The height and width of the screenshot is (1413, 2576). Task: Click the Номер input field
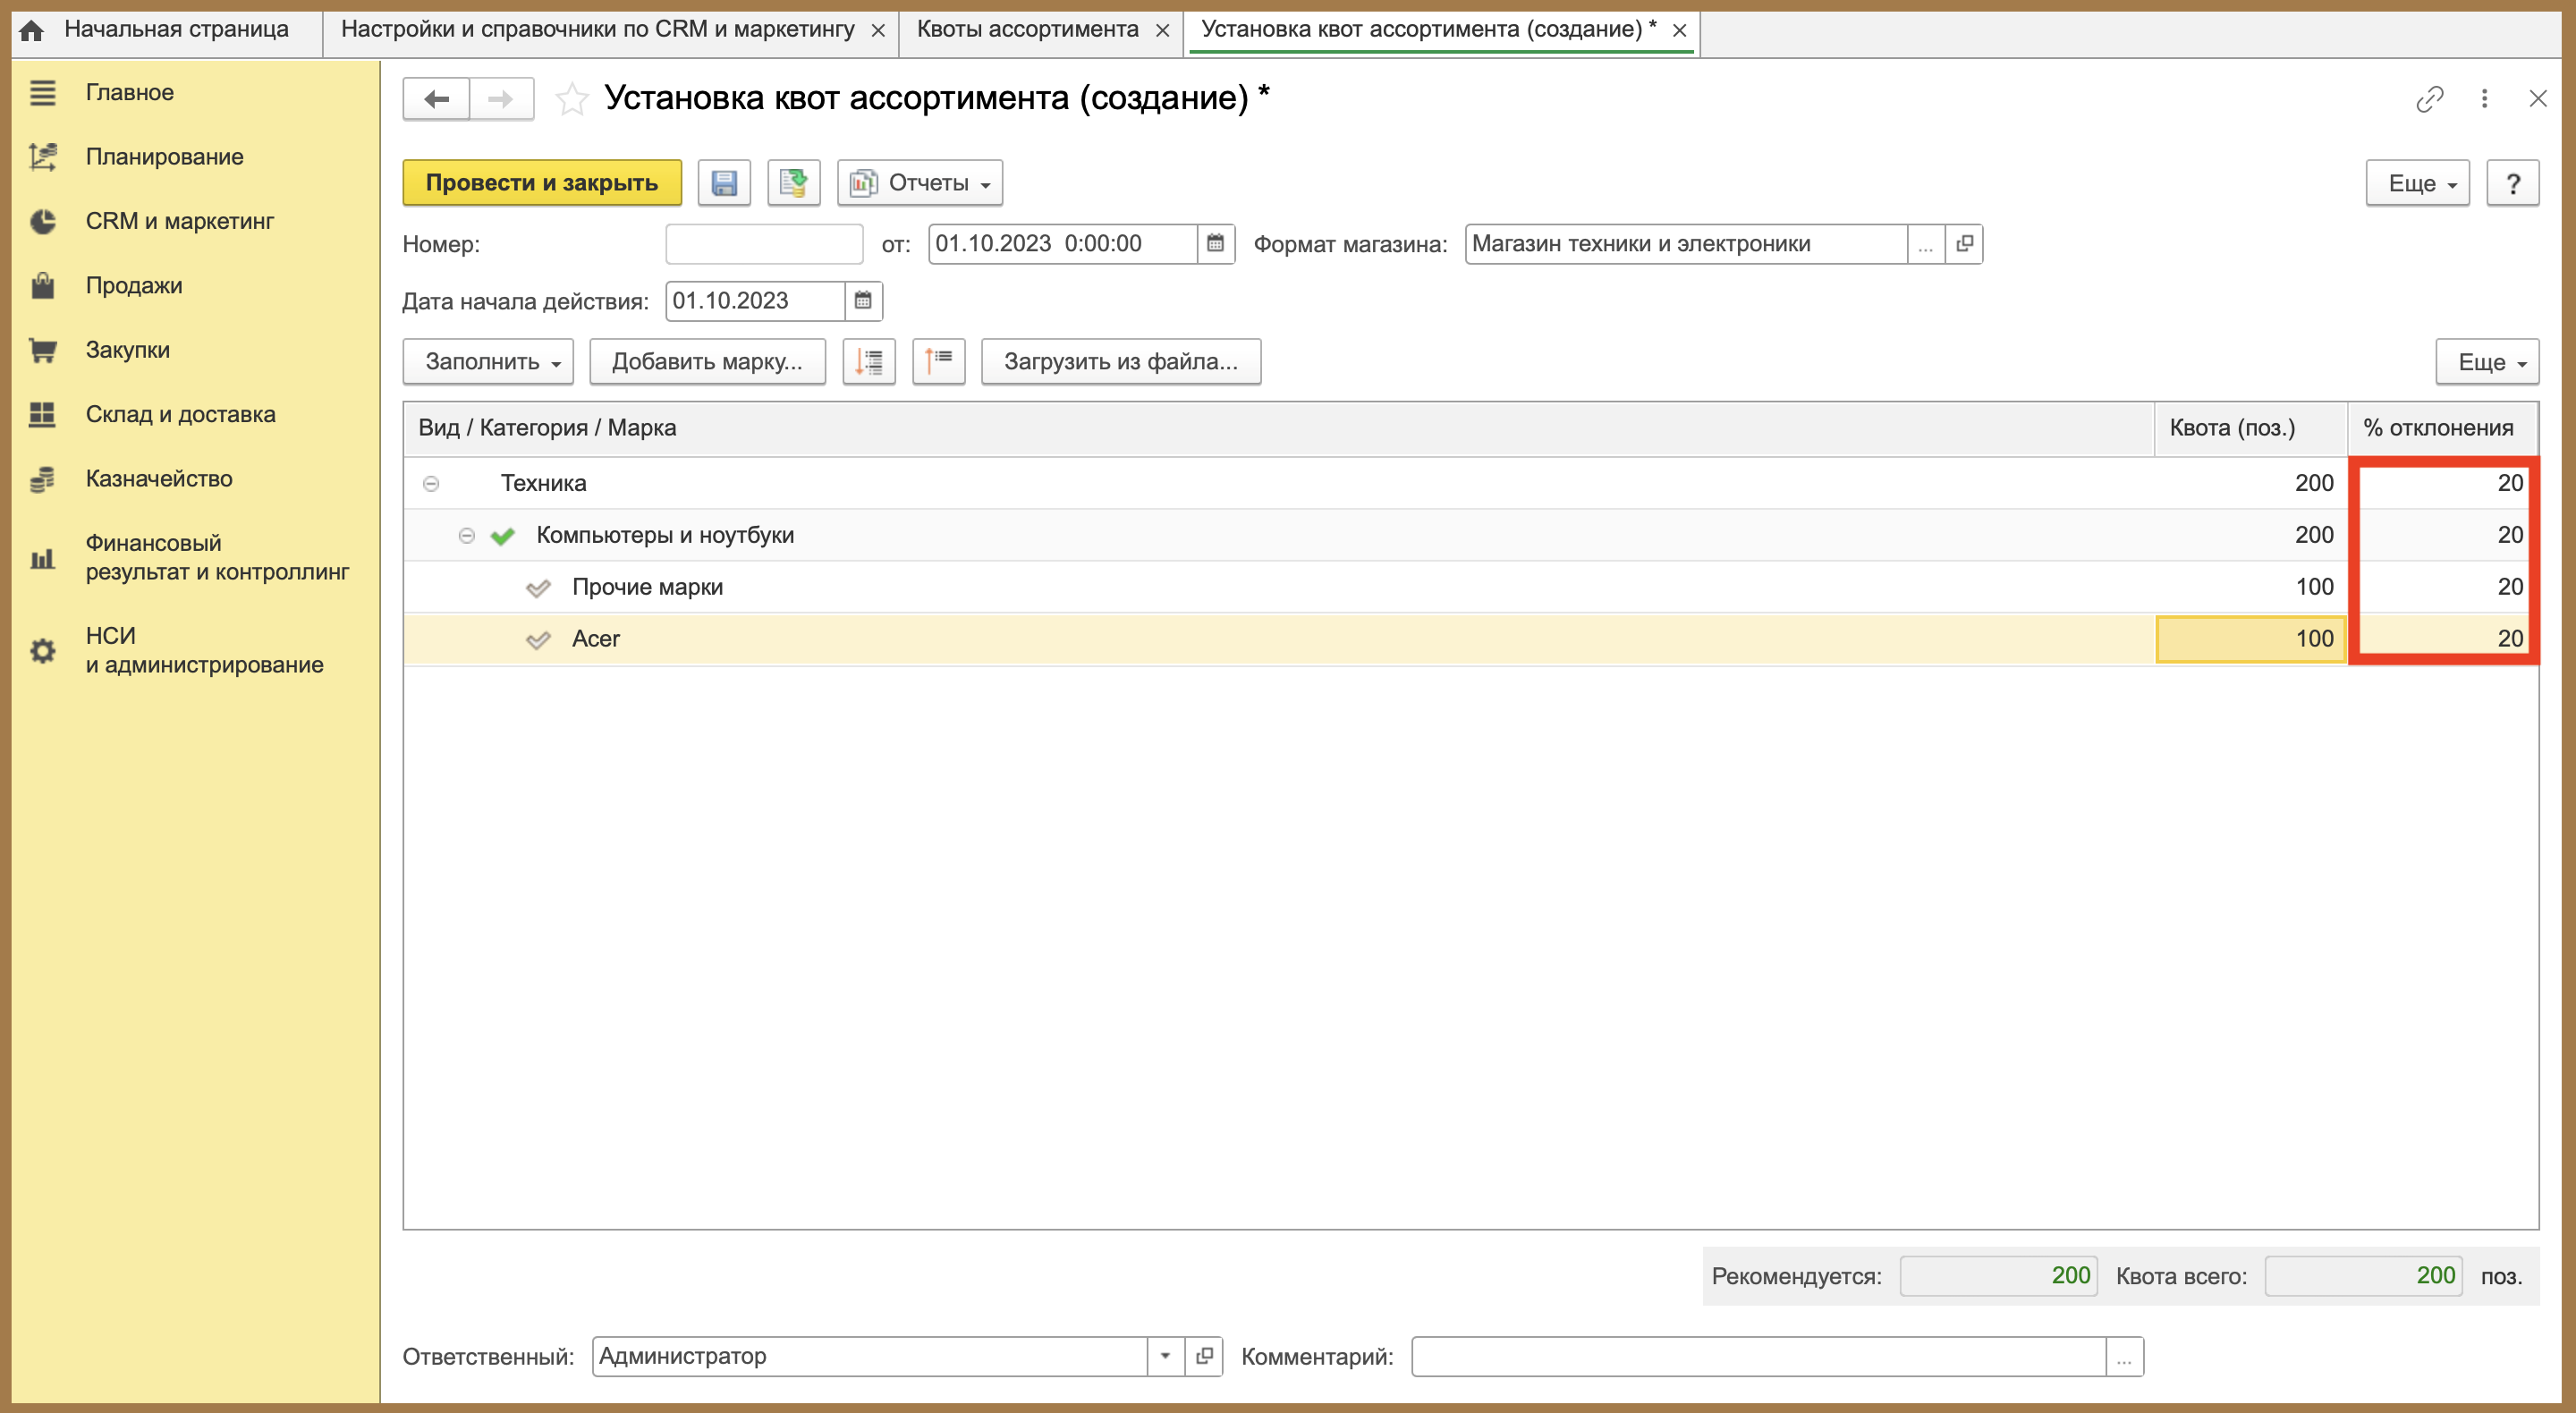tap(764, 244)
